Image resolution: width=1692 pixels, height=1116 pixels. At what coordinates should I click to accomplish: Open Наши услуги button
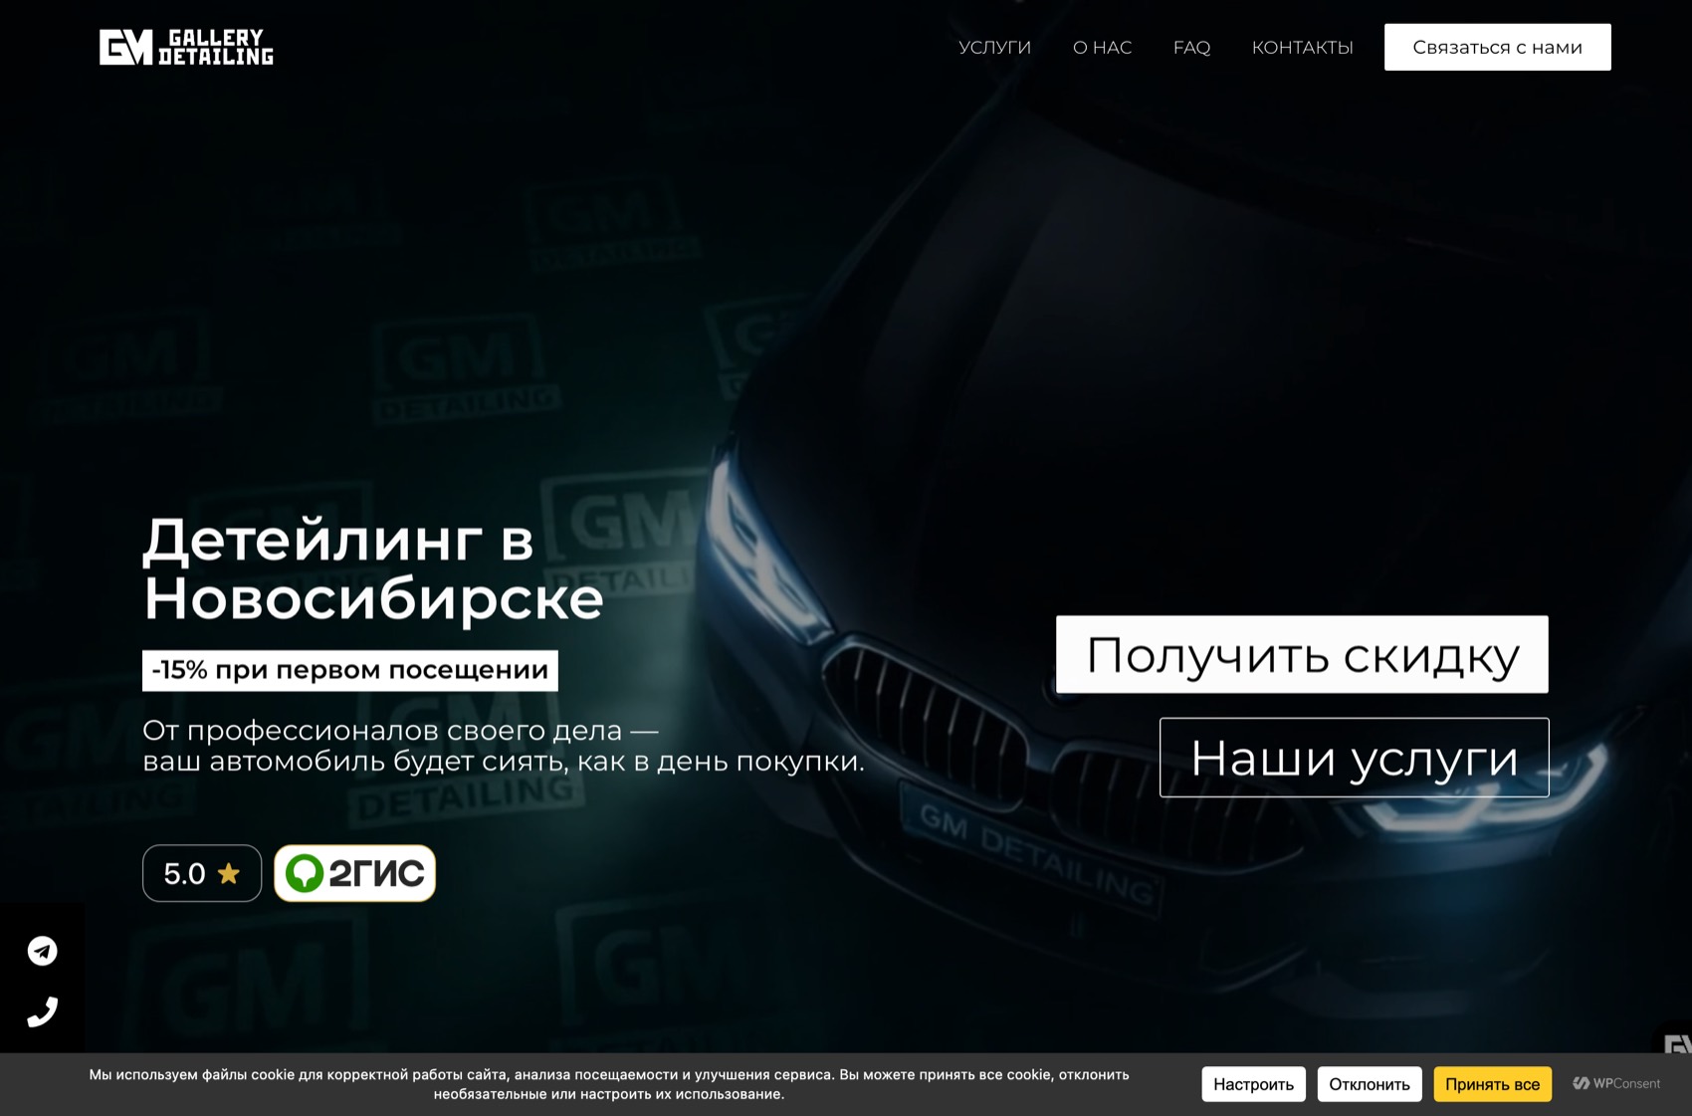tap(1354, 758)
